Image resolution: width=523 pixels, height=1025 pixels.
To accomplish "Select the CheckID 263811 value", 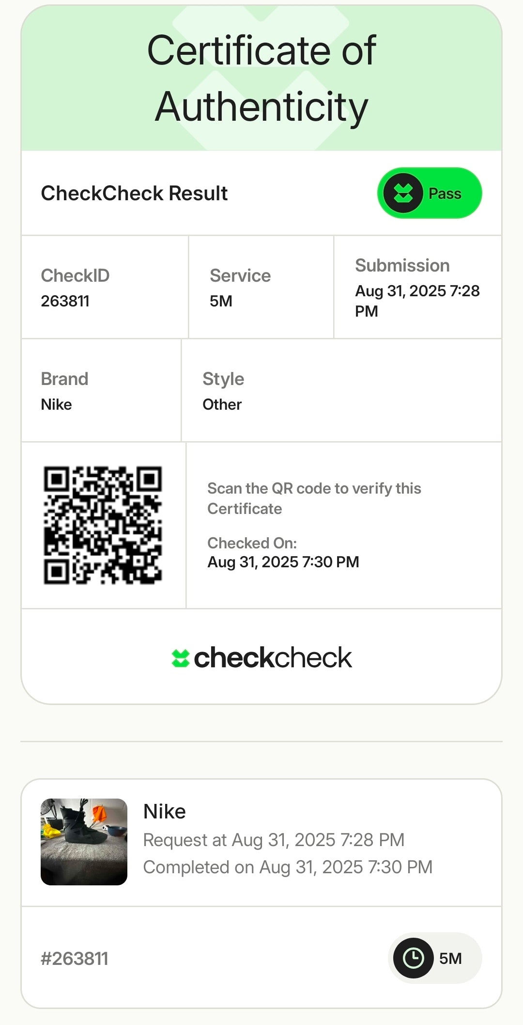I will [65, 301].
